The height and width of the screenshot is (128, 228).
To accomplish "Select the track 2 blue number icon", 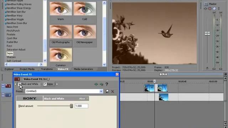I will 8,95.
